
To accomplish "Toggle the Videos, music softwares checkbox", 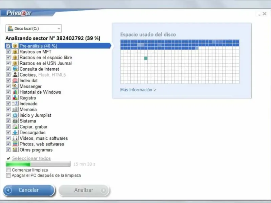I will [8, 138].
